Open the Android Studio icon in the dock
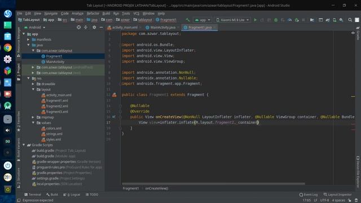 click(x=7, y=105)
